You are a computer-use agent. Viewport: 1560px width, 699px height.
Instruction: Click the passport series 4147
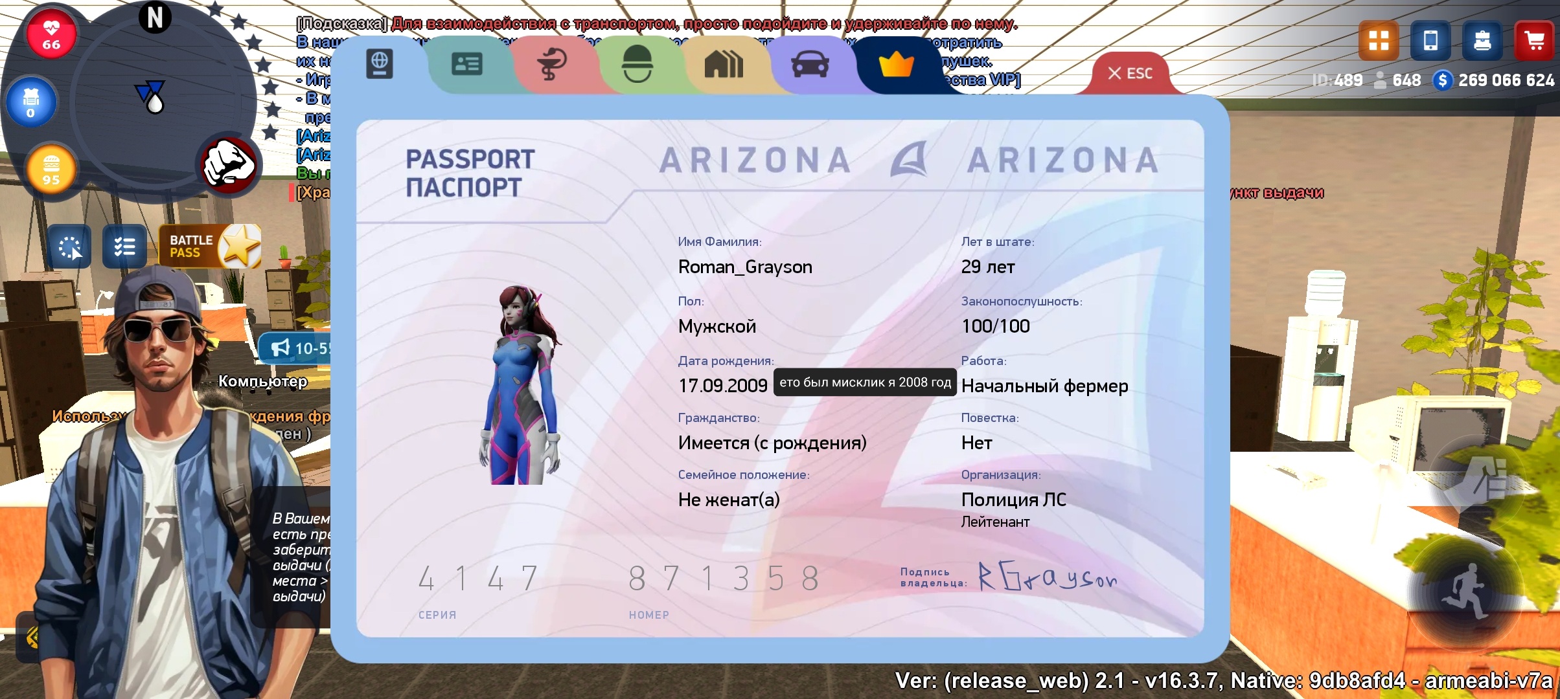point(478,578)
